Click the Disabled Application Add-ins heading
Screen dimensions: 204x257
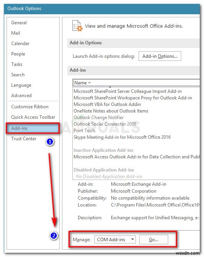pyautogui.click(x=104, y=170)
